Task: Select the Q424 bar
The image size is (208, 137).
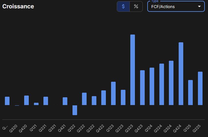Action: coord(181,74)
